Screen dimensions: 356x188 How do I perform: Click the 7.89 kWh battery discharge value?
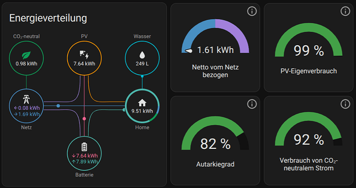pyautogui.click(x=85, y=162)
